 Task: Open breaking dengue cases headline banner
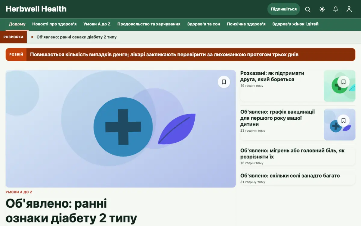point(164,55)
